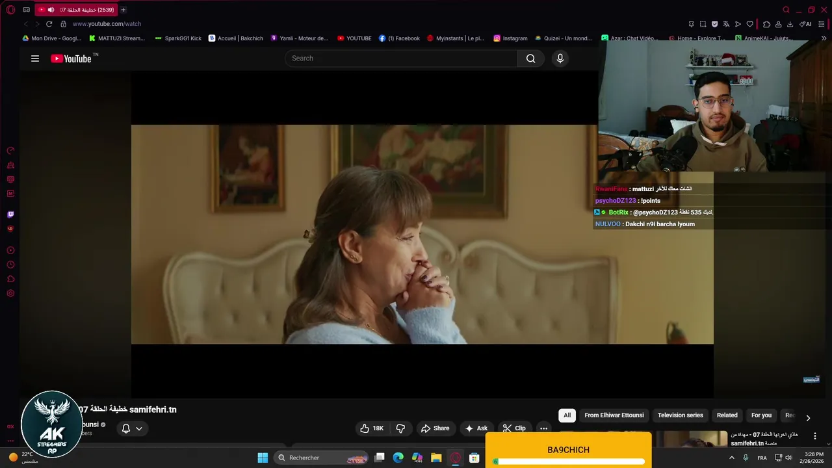Open the Opera AI assistant
Viewport: 832px width, 468px height.
(805, 24)
